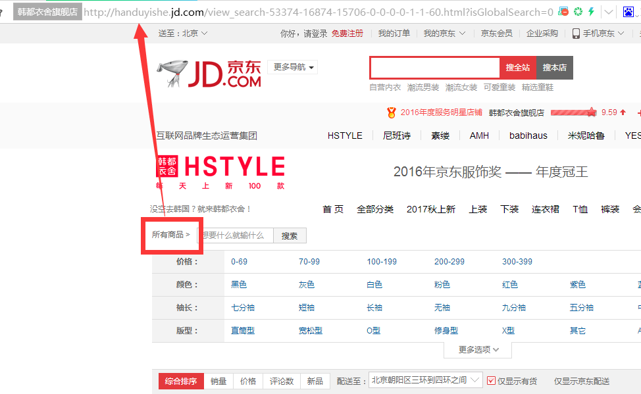The image size is (641, 394).
Task: Open the 企业采购 link
Action: [x=542, y=34]
